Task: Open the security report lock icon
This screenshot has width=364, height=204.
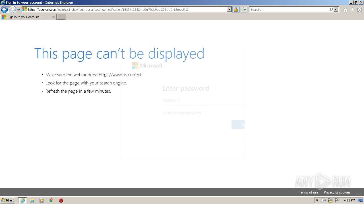Action: pyautogui.click(x=236, y=9)
